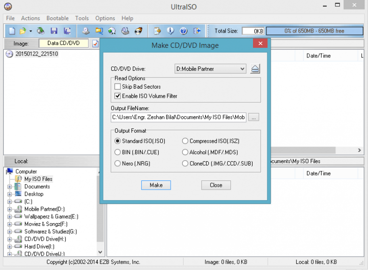Click the UltraISO app logo icon
The height and width of the screenshot is (270, 368).
(x=8, y=7)
